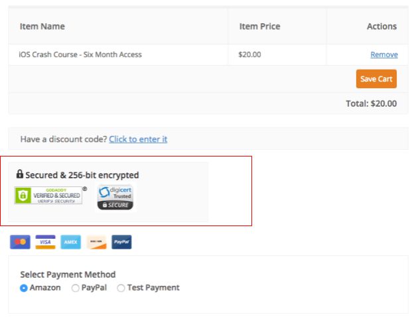The height and width of the screenshot is (317, 414).
Task: Click the Total: $20.00 text
Action: [371, 103]
